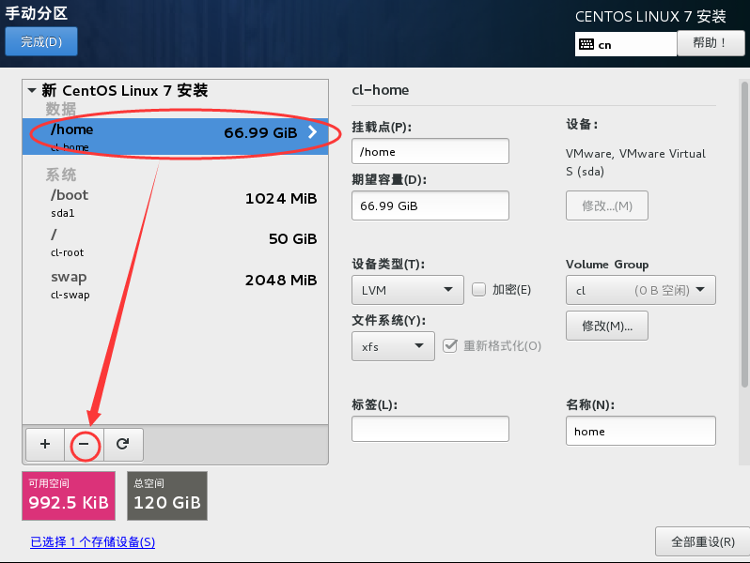Open the Volume Group cl dropdown
Screen dimensions: 750x563
(640, 290)
